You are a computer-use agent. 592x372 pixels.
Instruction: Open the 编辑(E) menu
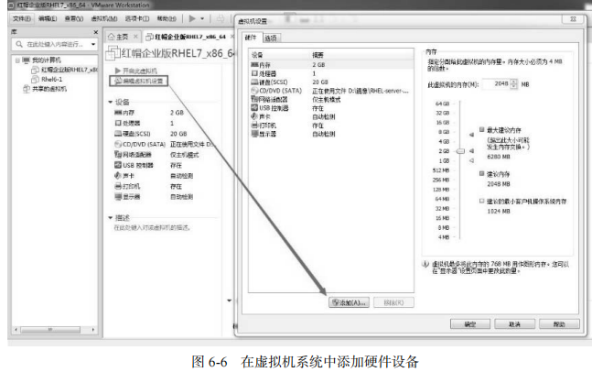click(x=48, y=18)
